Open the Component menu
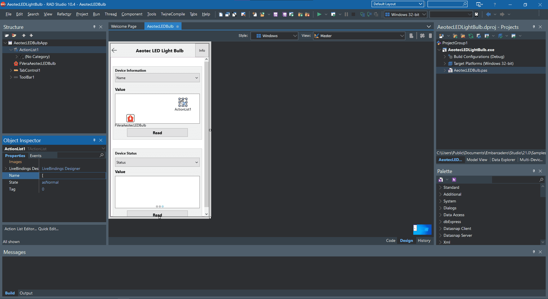 [x=132, y=14]
